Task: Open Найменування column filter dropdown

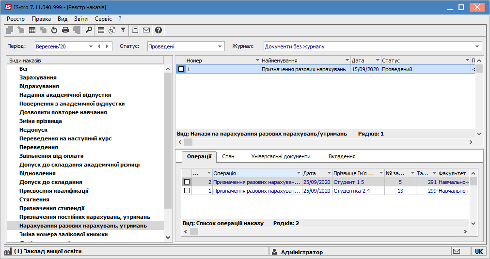Action: [347, 60]
